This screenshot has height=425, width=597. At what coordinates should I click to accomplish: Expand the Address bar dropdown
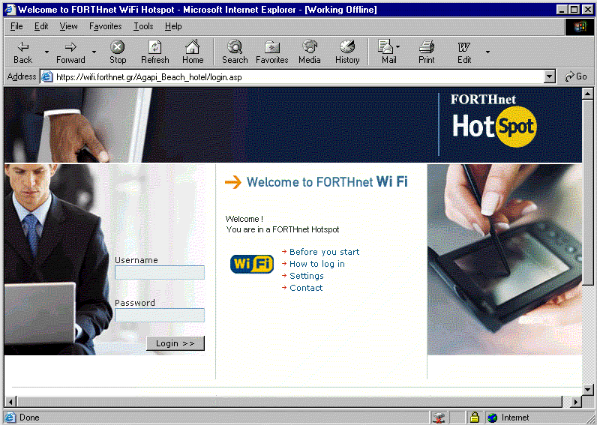(549, 77)
